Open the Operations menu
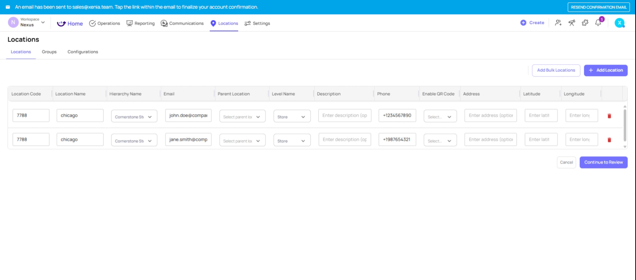This screenshot has width=636, height=280. click(105, 23)
